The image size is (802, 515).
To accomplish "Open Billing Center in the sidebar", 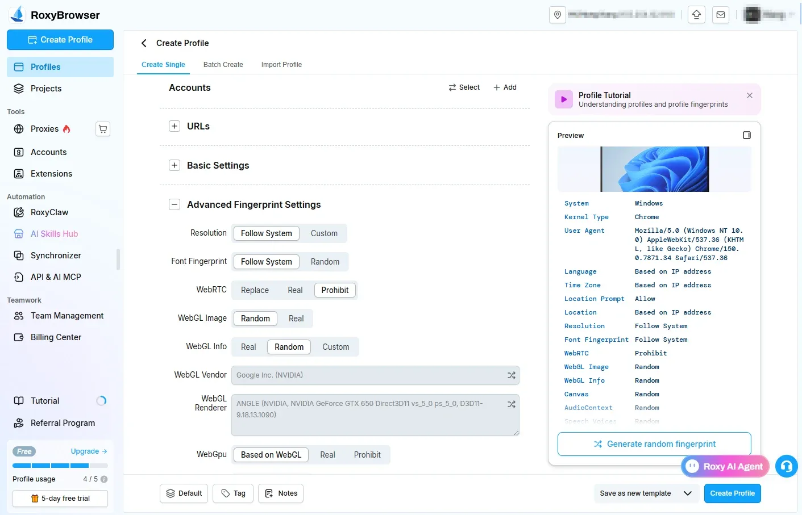I will click(60, 337).
